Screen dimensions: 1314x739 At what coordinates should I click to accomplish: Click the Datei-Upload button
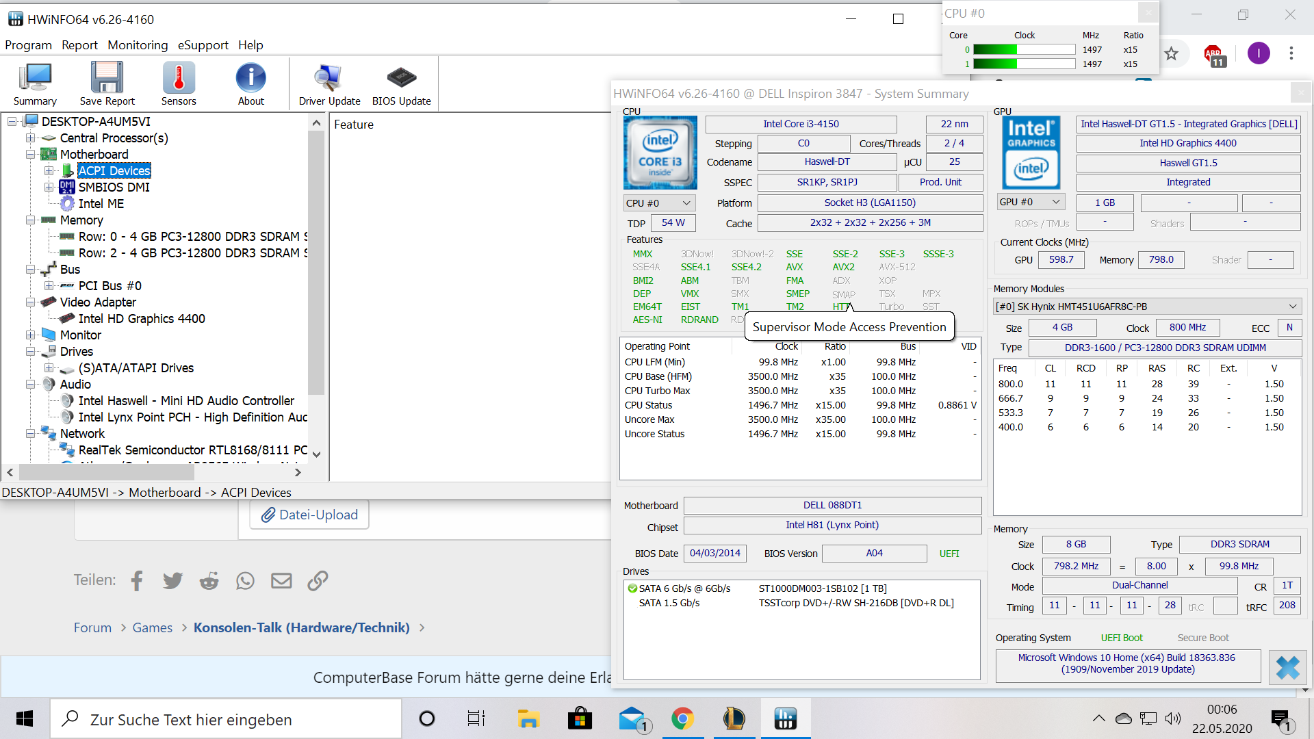[309, 515]
